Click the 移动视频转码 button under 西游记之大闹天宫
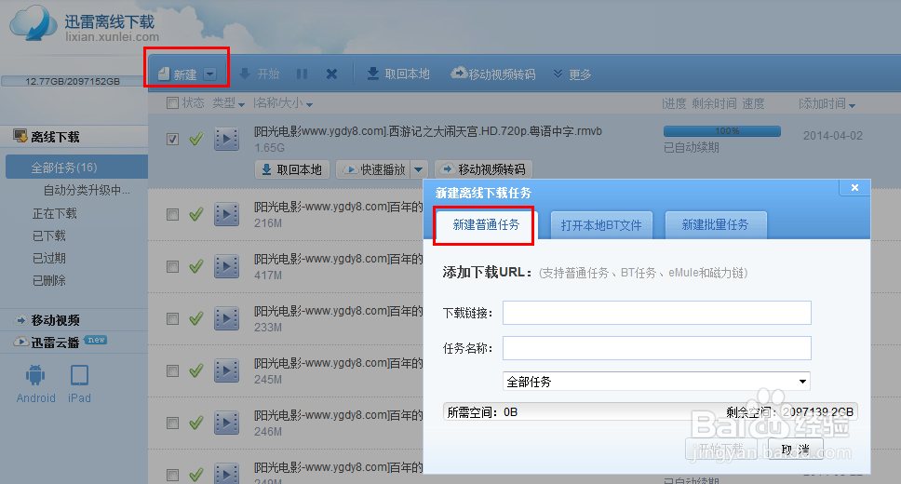The width and height of the screenshot is (901, 484). 483,169
